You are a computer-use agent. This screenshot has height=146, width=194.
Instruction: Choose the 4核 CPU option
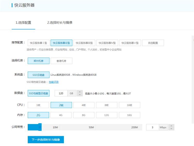point(84,105)
